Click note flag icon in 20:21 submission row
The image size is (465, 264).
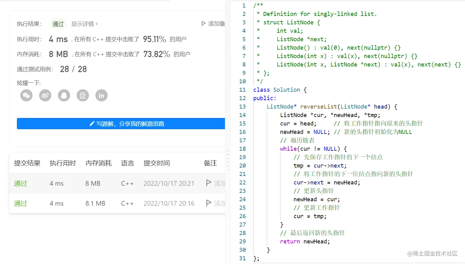pyautogui.click(x=209, y=183)
